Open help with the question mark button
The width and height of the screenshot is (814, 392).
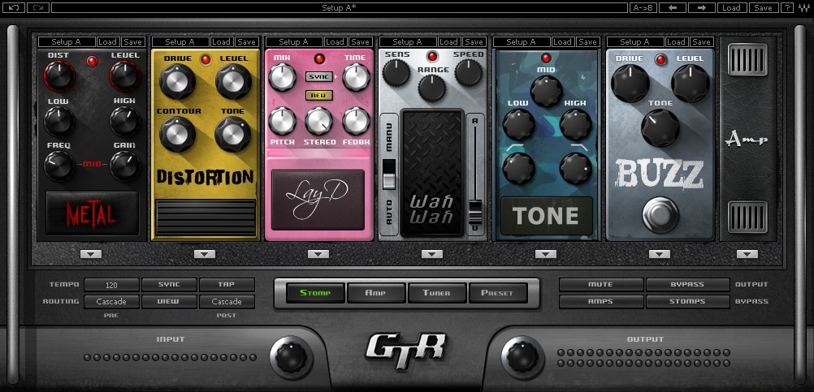pos(787,8)
